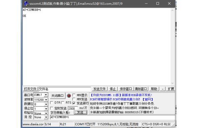Toggle the DTR checkbox
Viewport: 200px width, 128px height.
[52, 102]
